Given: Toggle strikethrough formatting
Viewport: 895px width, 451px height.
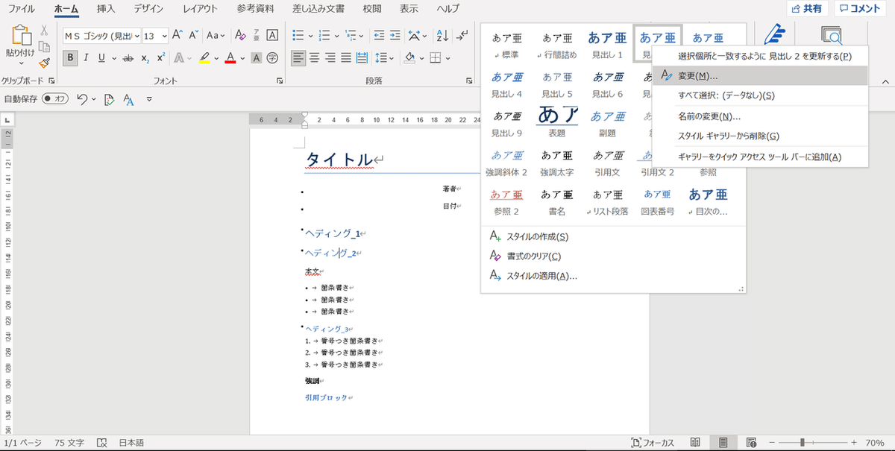Looking at the screenshot, I should point(127,57).
